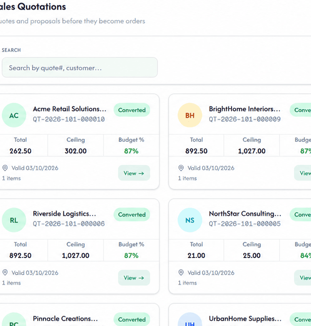Click Converted badge on NorthStar Consulting card
The image size is (311, 326).
coord(301,214)
